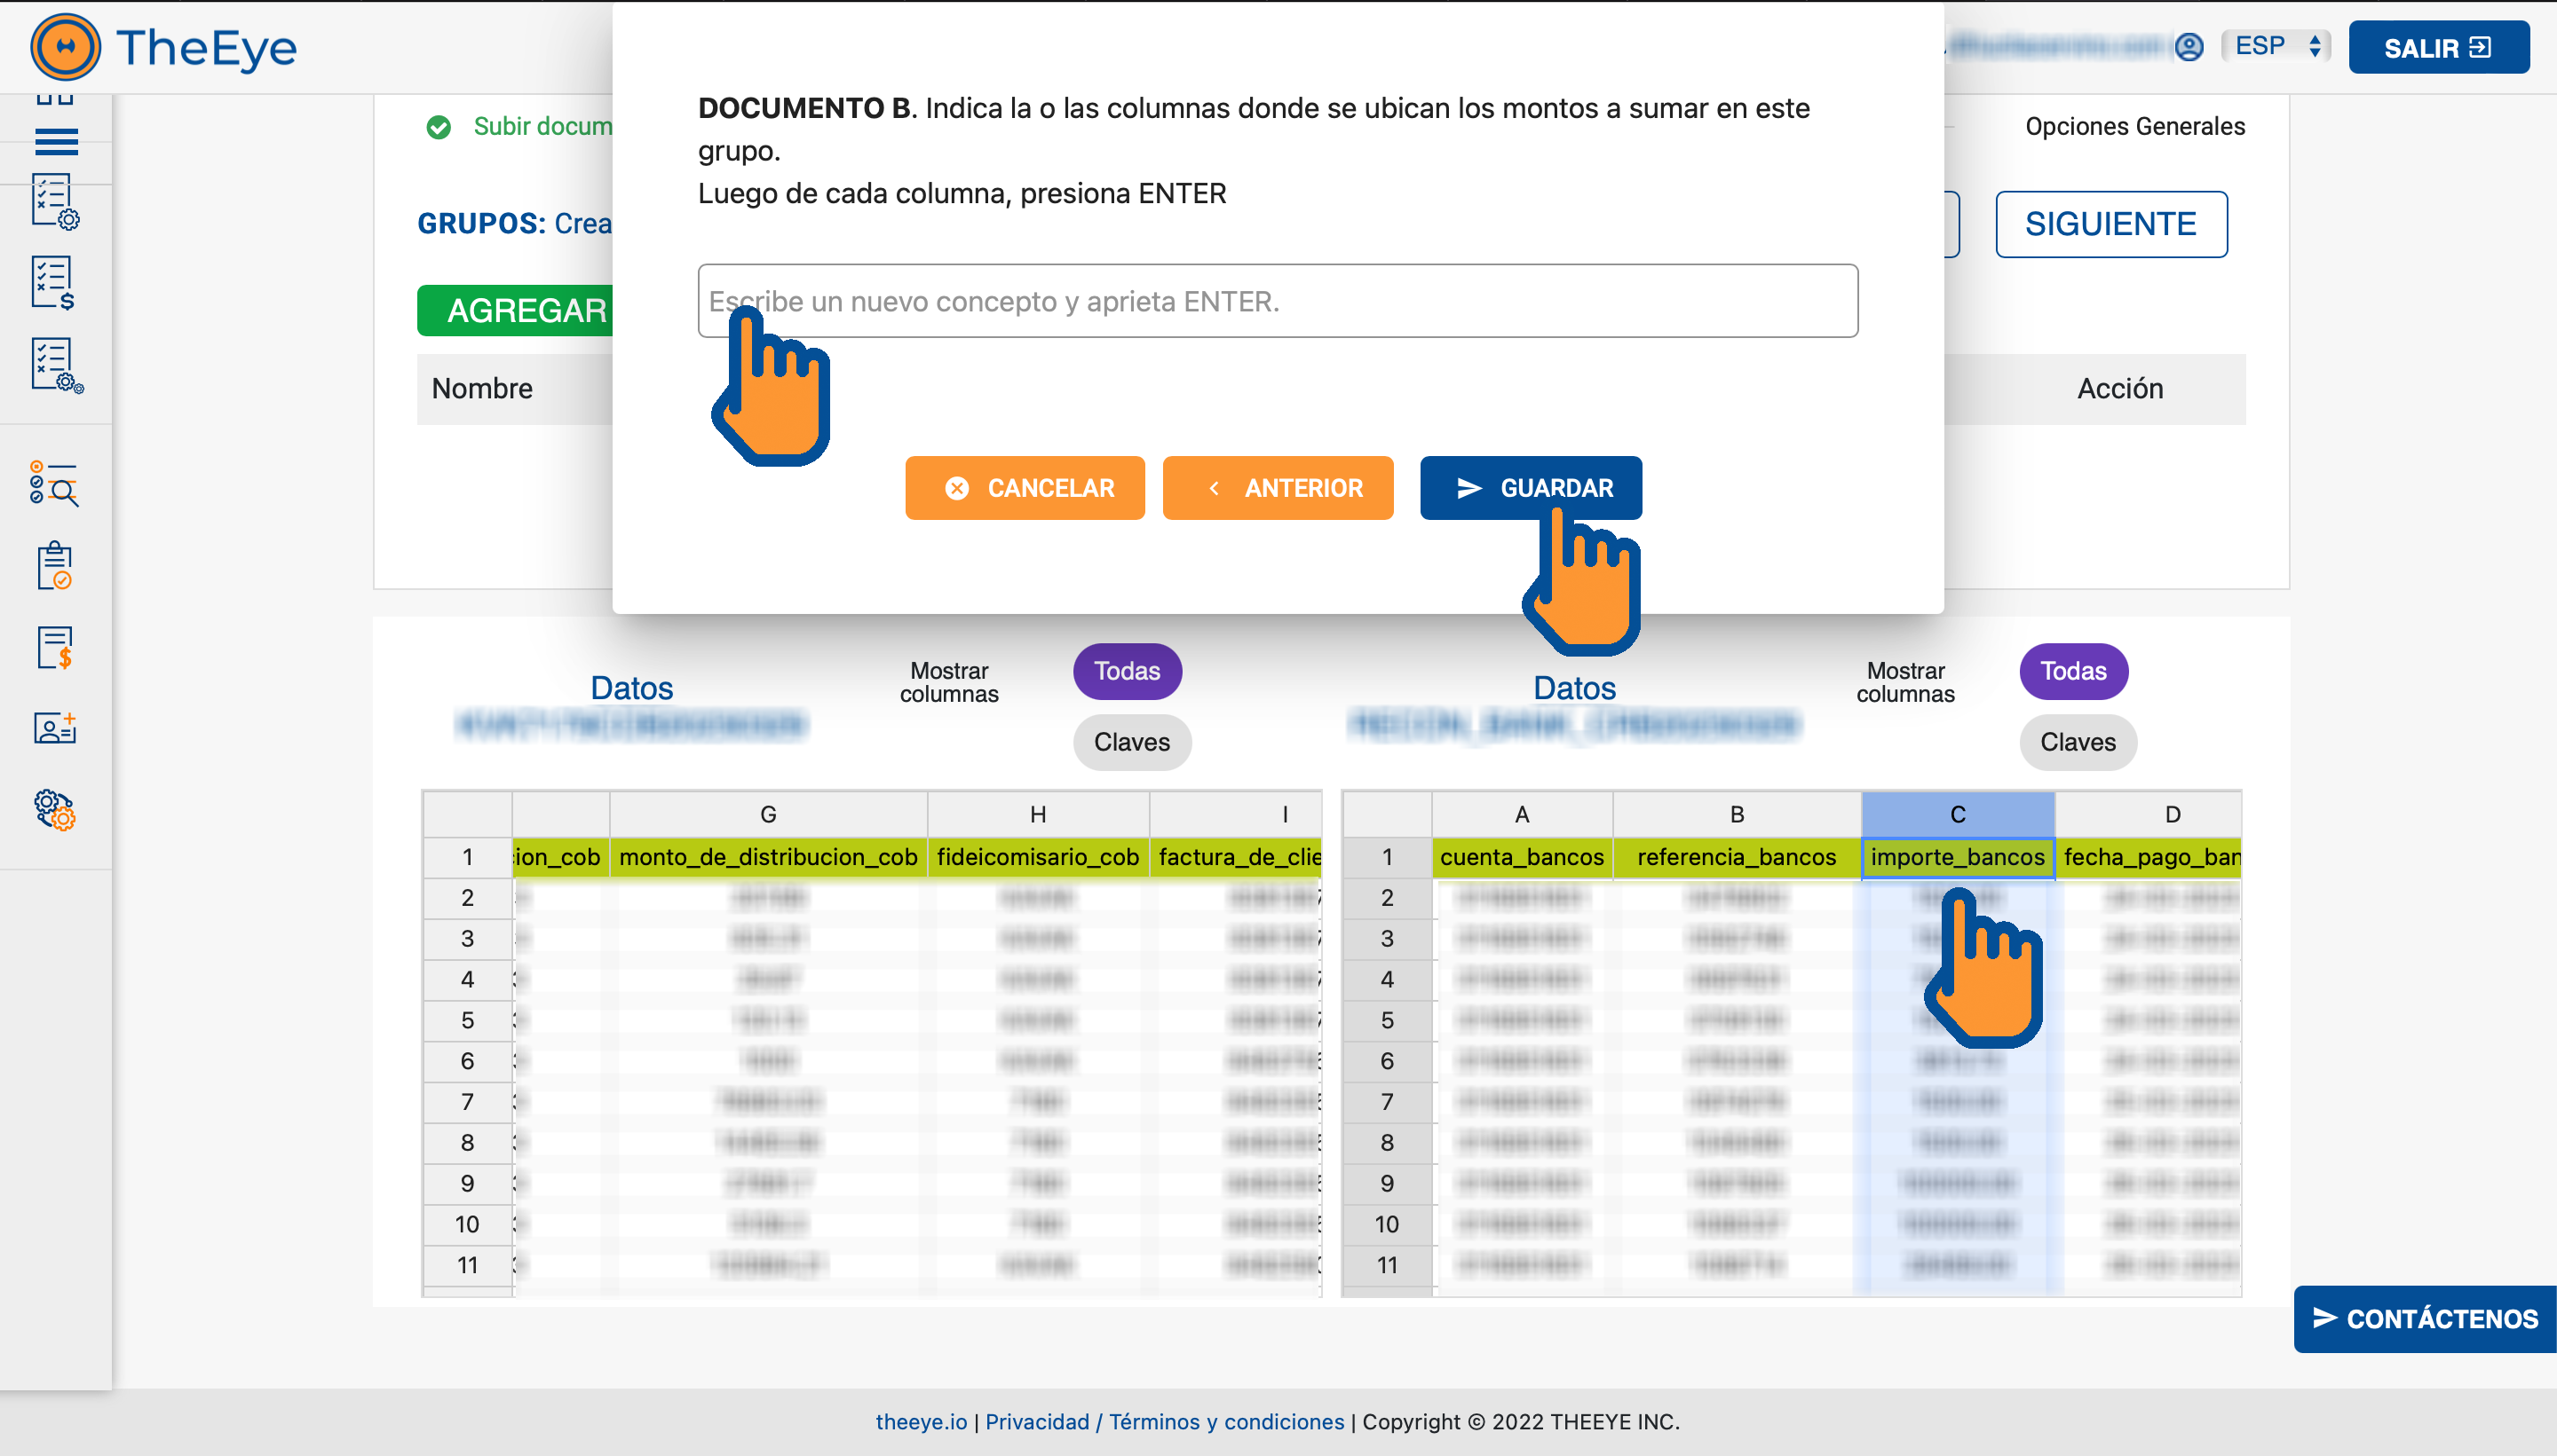Viewport: 2557px width, 1456px height.
Task: Open clipboard with checkmark sidebar icon
Action: (x=55, y=566)
